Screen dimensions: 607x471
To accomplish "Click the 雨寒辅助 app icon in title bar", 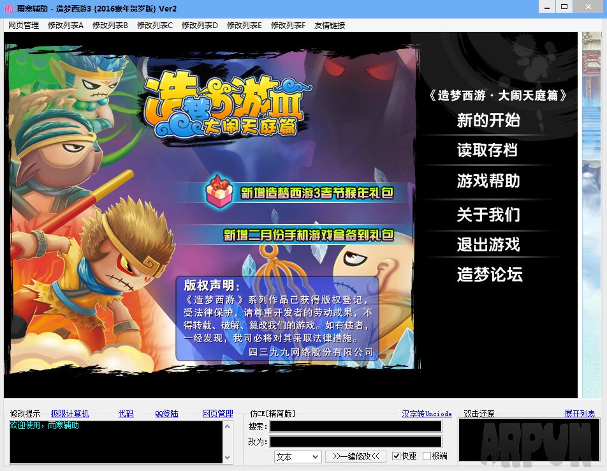I will tap(8, 8).
